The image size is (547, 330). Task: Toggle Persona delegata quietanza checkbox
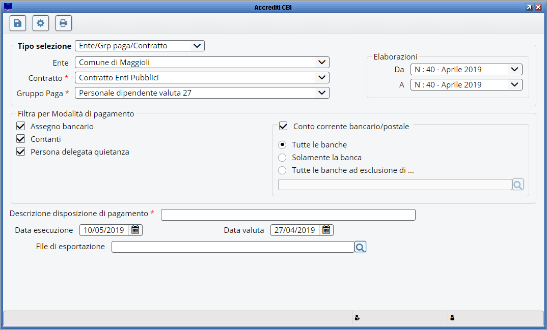(x=20, y=152)
